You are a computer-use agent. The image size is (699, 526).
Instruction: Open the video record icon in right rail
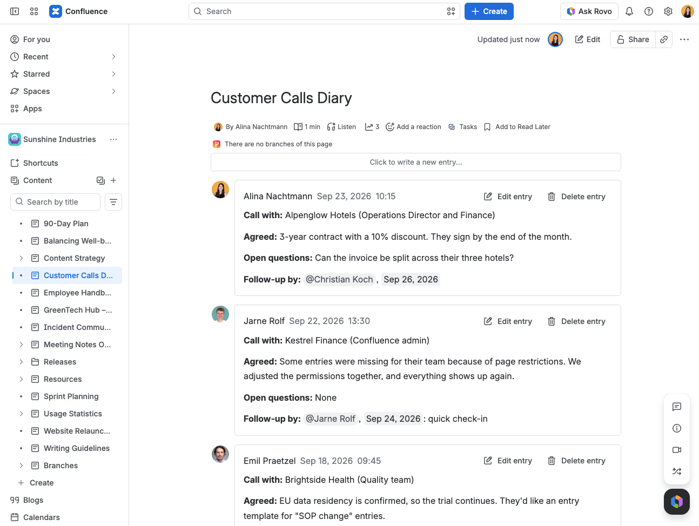pyautogui.click(x=677, y=450)
